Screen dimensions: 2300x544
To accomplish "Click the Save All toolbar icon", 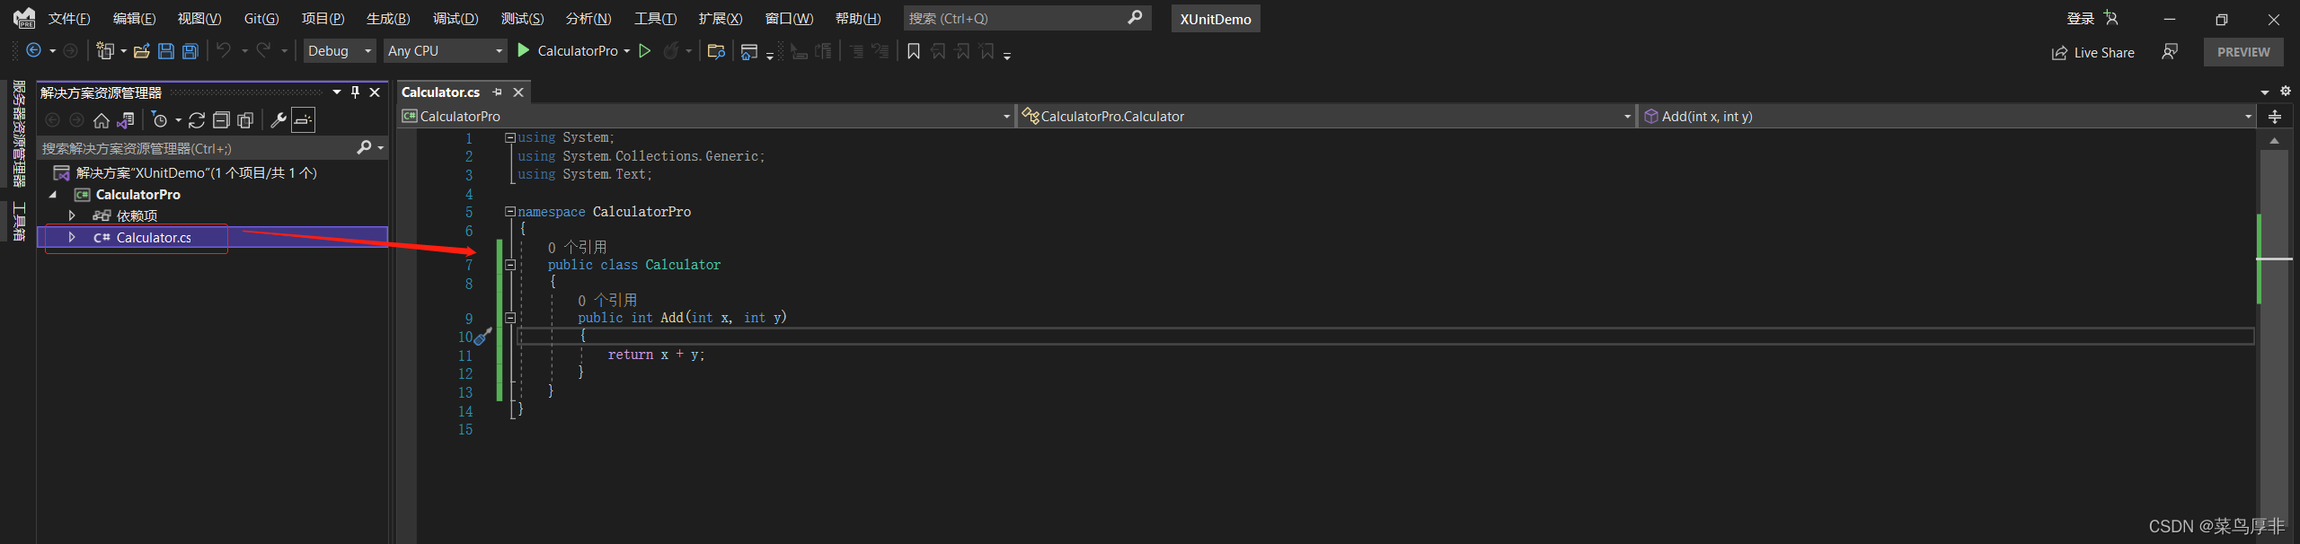I will pos(190,51).
